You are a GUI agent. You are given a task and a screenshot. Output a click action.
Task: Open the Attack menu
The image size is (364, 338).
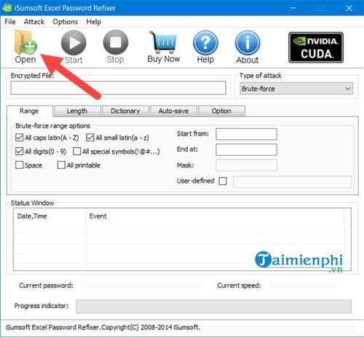34,22
